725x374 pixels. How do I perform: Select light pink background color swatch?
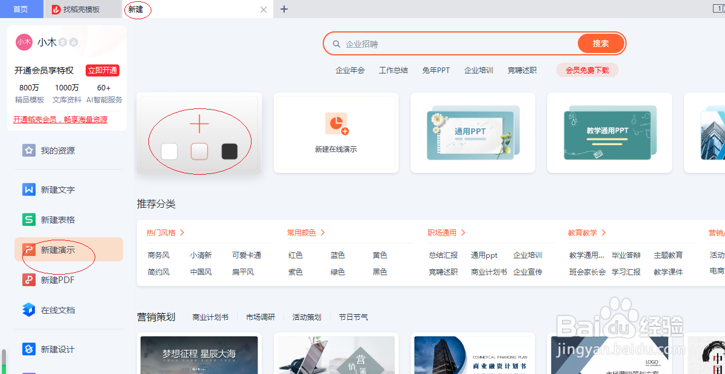200,151
